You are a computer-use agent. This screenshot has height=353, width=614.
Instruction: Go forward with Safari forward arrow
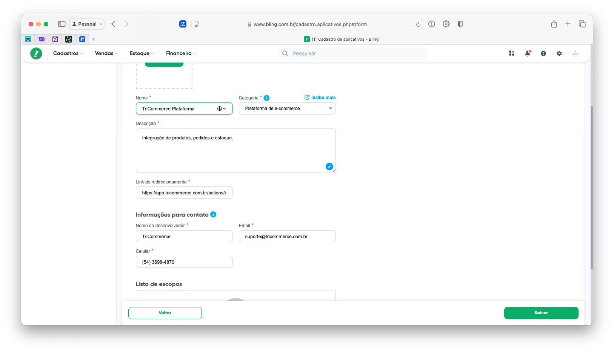(126, 24)
